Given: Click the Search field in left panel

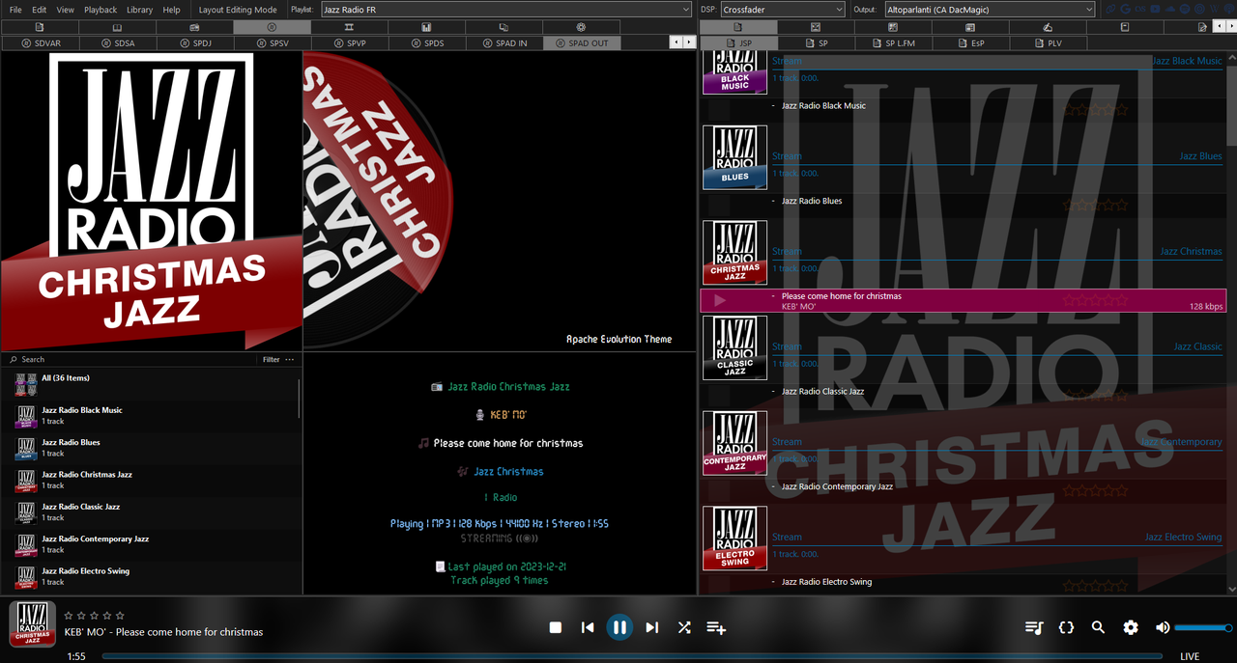Looking at the screenshot, I should [130, 359].
